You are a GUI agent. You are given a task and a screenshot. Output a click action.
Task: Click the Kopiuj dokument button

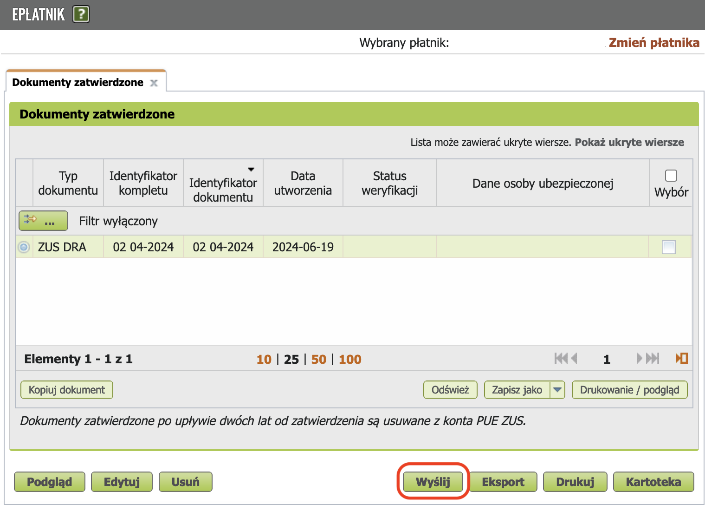(x=67, y=390)
